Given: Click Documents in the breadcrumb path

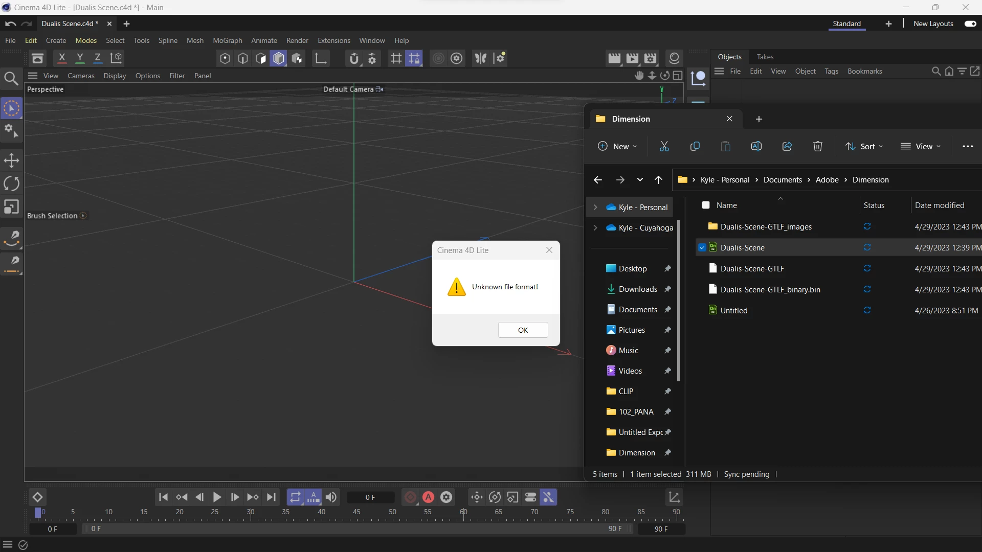Looking at the screenshot, I should pos(783,180).
